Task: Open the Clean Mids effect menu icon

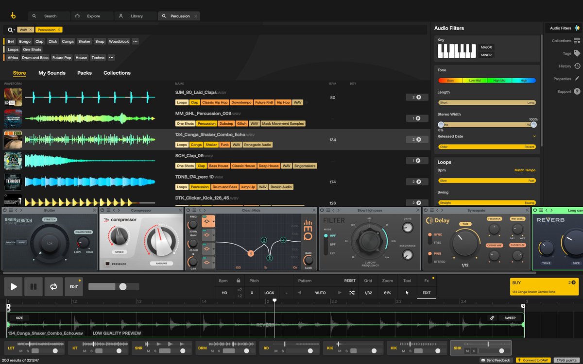Action: pyautogui.click(x=193, y=210)
